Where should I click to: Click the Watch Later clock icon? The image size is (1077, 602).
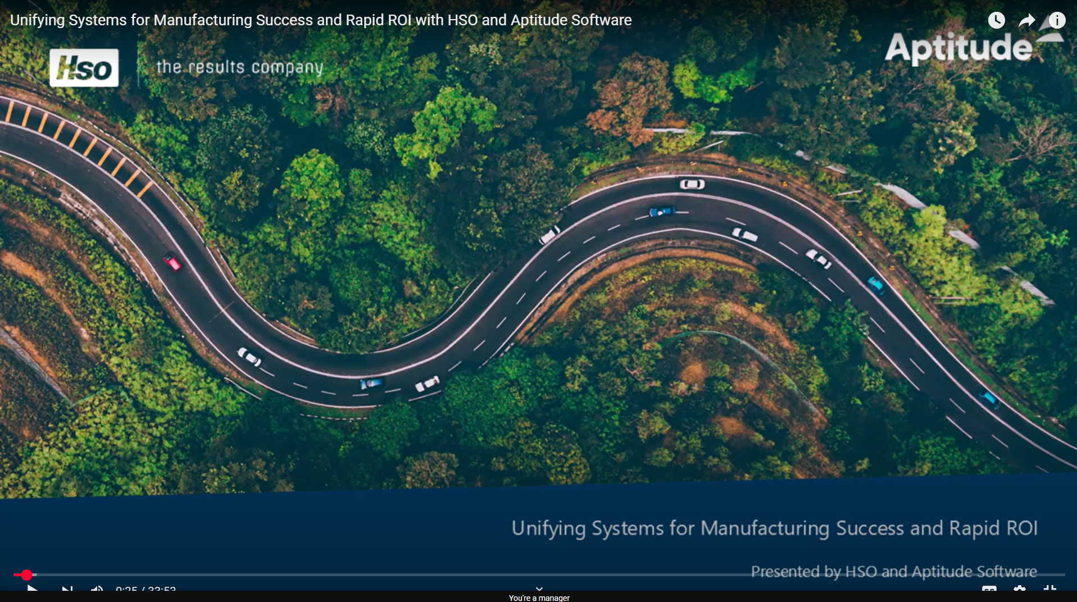click(x=996, y=21)
